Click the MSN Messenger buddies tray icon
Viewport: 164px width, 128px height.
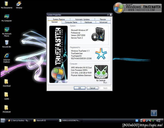[x=150, y=121]
